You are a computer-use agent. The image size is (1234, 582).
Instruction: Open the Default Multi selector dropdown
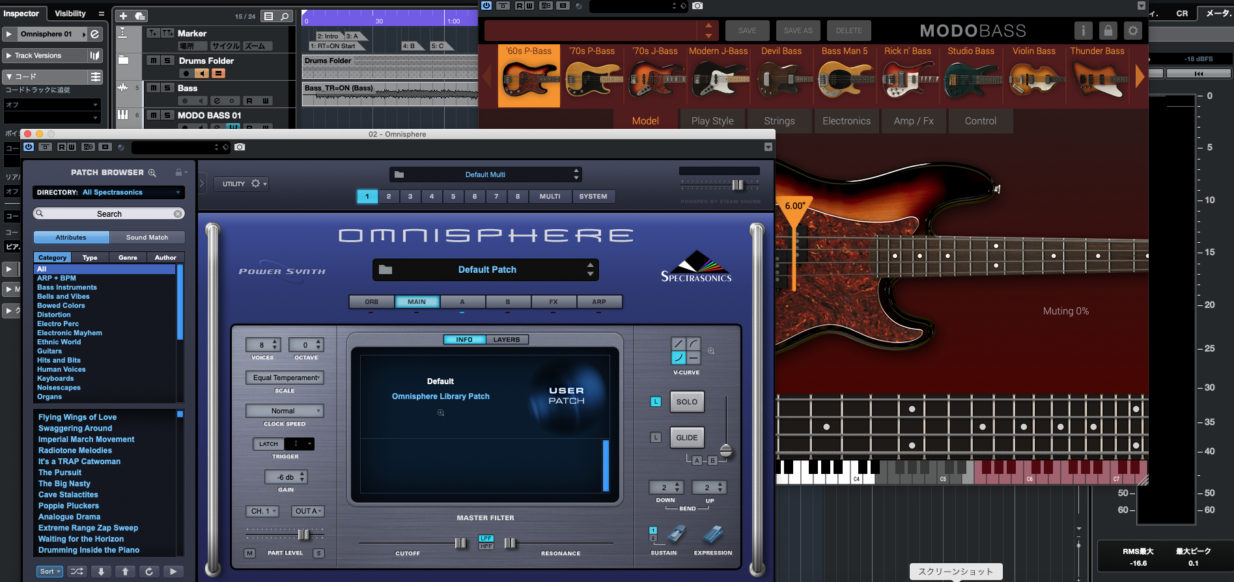[x=485, y=174]
